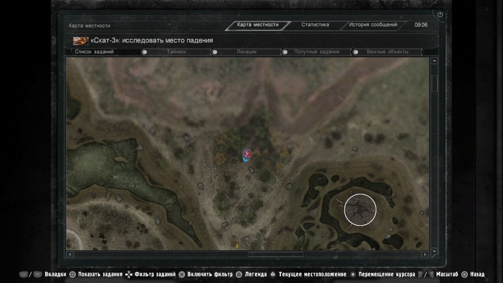Click the yellow marker near the map bottom

[x=237, y=246]
